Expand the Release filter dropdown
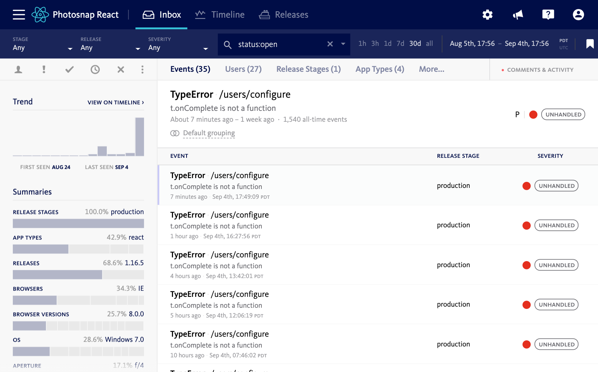This screenshot has height=372, width=598. [x=110, y=44]
